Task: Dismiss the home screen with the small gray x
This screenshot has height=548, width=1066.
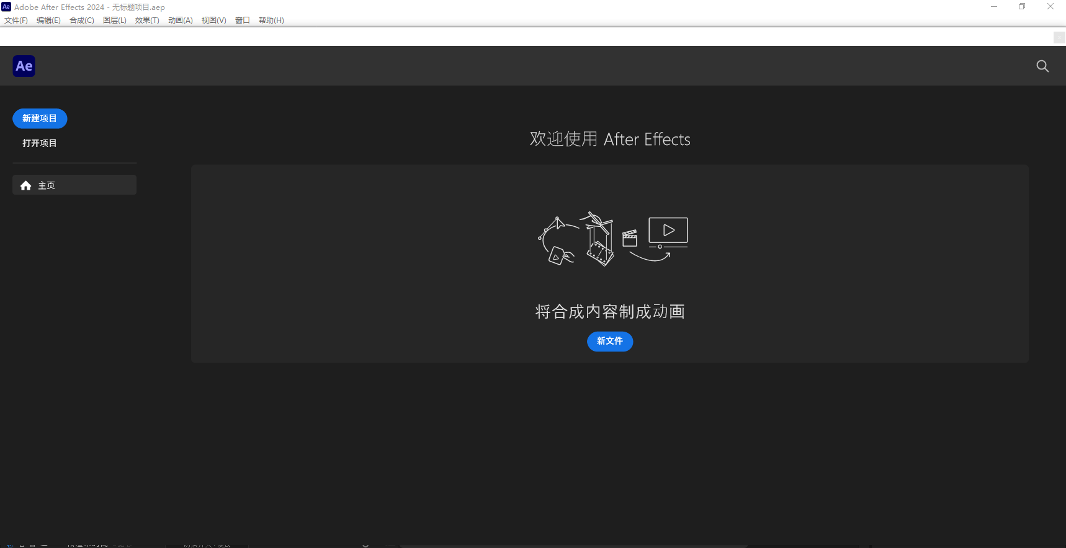Action: tap(1059, 38)
